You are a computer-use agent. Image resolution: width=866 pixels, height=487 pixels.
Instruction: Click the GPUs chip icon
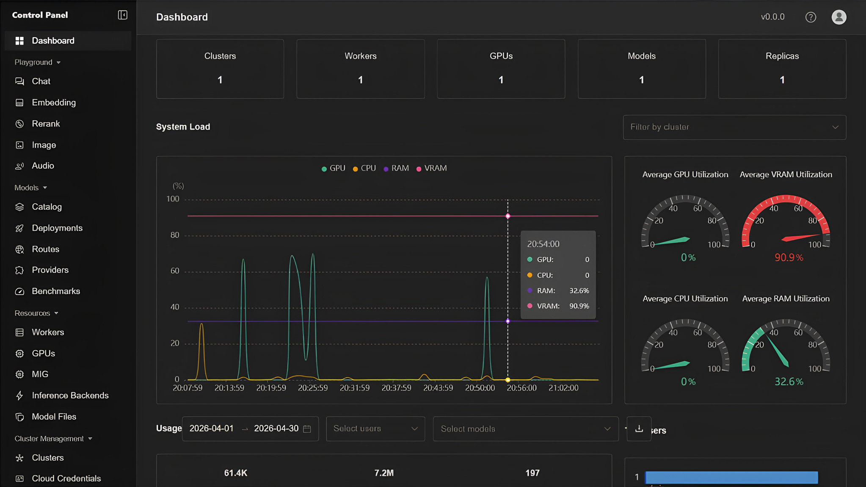pos(19,354)
